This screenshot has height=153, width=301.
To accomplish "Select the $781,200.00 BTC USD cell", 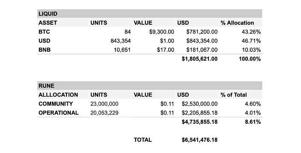I will 197,32.
